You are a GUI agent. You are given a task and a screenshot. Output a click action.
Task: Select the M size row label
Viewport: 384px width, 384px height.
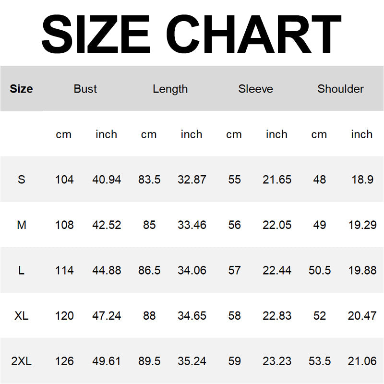click(x=21, y=225)
